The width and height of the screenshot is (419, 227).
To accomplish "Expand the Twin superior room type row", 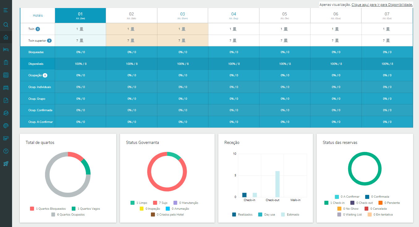I will tap(40, 40).
